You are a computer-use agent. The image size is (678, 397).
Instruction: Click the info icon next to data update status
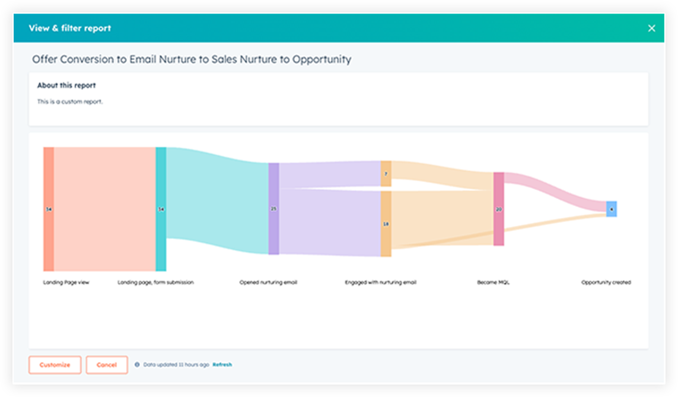137,365
